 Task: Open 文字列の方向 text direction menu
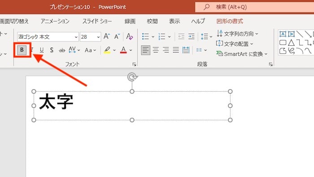point(237,34)
